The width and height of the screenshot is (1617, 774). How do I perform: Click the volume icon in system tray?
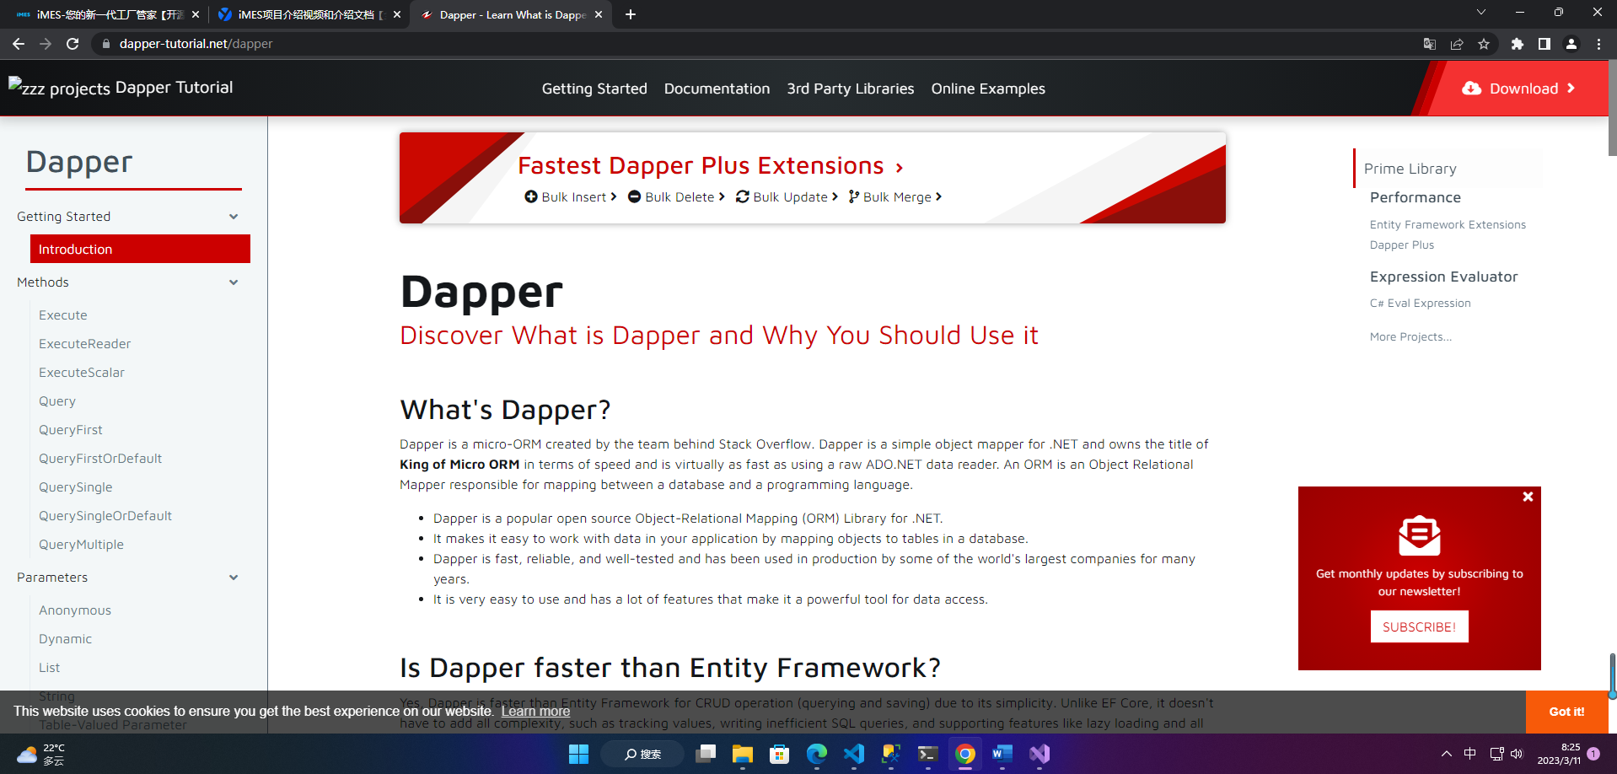[1517, 754]
